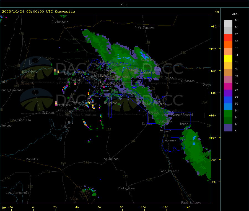Screen dimensions: 249x211
Task: Click the Salinas map label
Action: tap(48, 113)
